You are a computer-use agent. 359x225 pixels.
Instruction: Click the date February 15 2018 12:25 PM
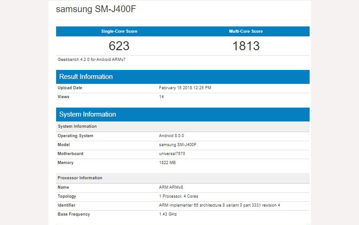click(185, 88)
